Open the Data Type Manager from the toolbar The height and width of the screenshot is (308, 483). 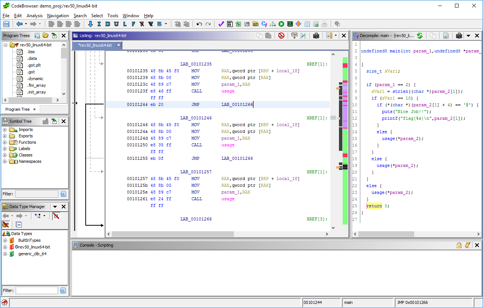256,24
